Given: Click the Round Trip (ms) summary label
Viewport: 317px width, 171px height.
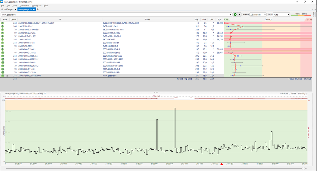Looking at the screenshot, I should pos(184,79).
